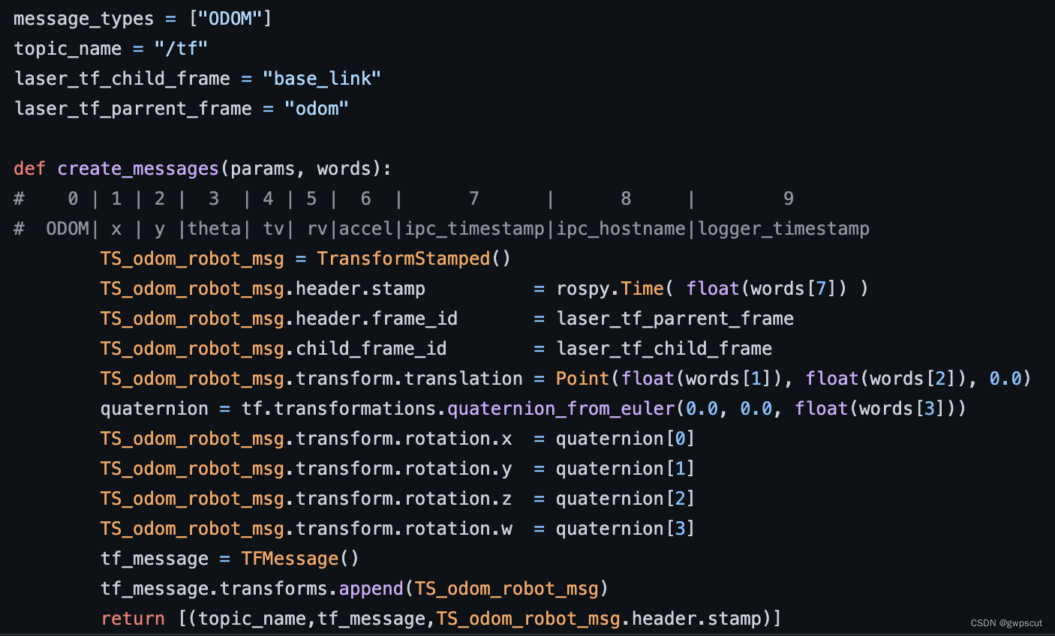Click TFMessage() constructor call
This screenshot has height=636, width=1055.
300,559
